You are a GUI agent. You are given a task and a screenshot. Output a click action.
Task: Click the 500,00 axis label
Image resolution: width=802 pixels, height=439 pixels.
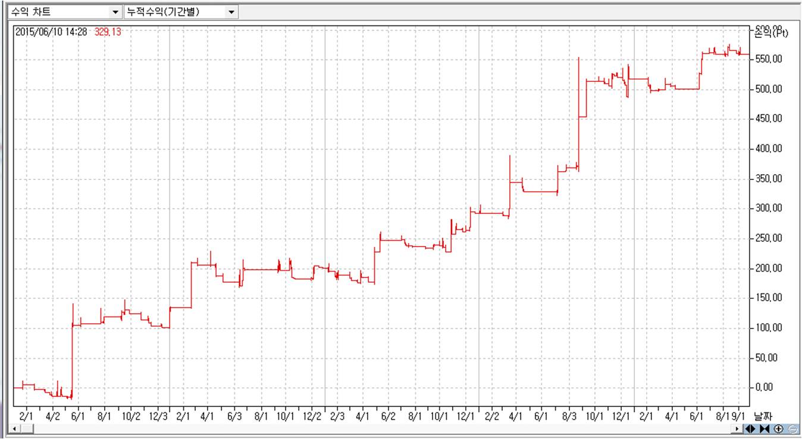768,89
